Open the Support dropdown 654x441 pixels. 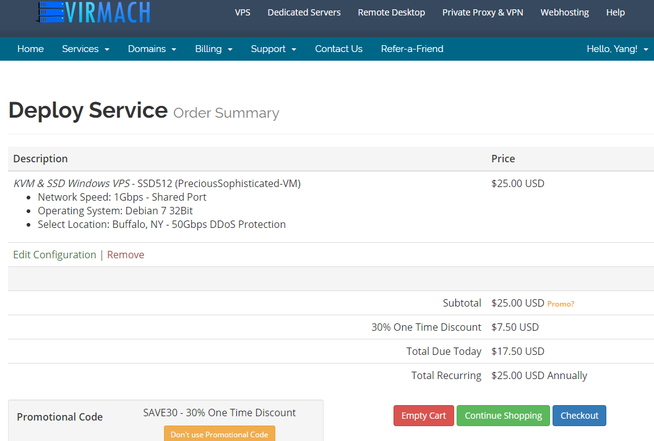click(x=273, y=49)
